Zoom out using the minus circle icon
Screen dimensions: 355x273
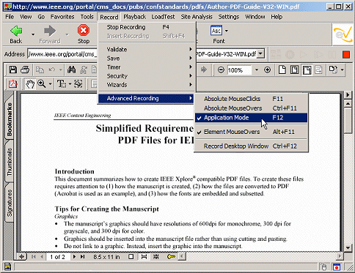221,70
